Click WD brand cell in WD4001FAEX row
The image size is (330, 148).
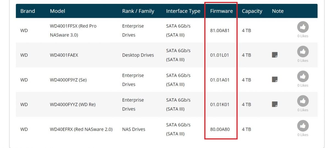click(x=24, y=55)
